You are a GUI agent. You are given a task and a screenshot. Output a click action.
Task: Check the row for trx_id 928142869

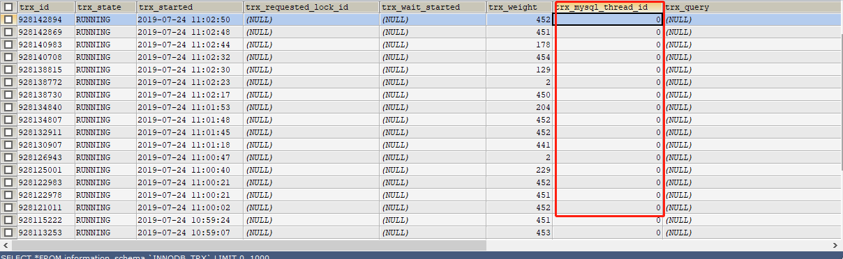pyautogui.click(x=8, y=33)
